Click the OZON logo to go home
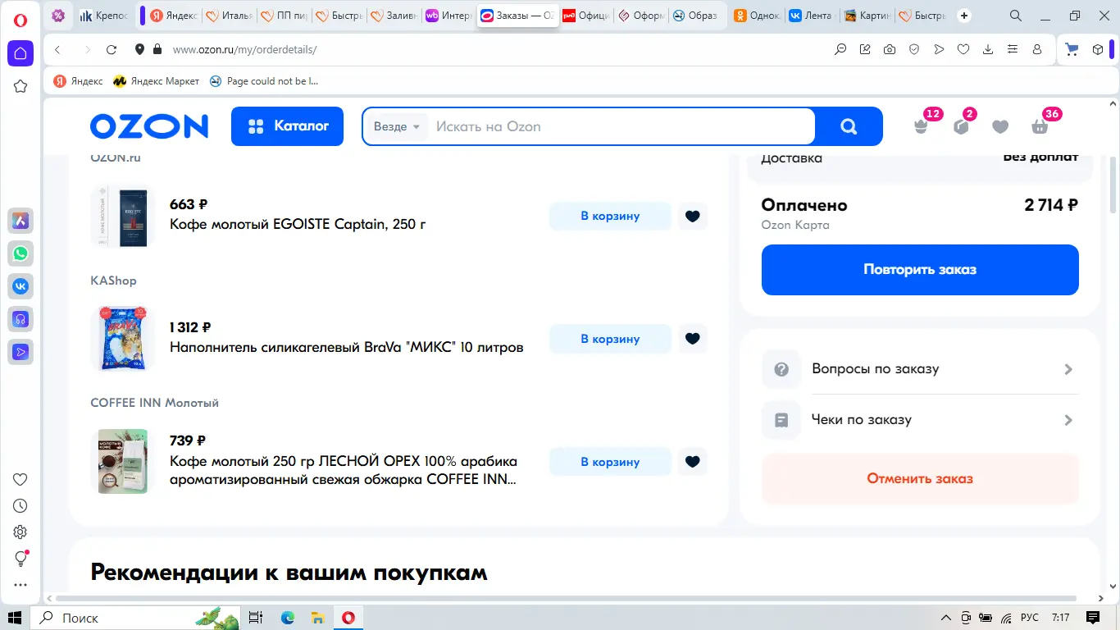This screenshot has height=630, width=1120. click(x=148, y=126)
